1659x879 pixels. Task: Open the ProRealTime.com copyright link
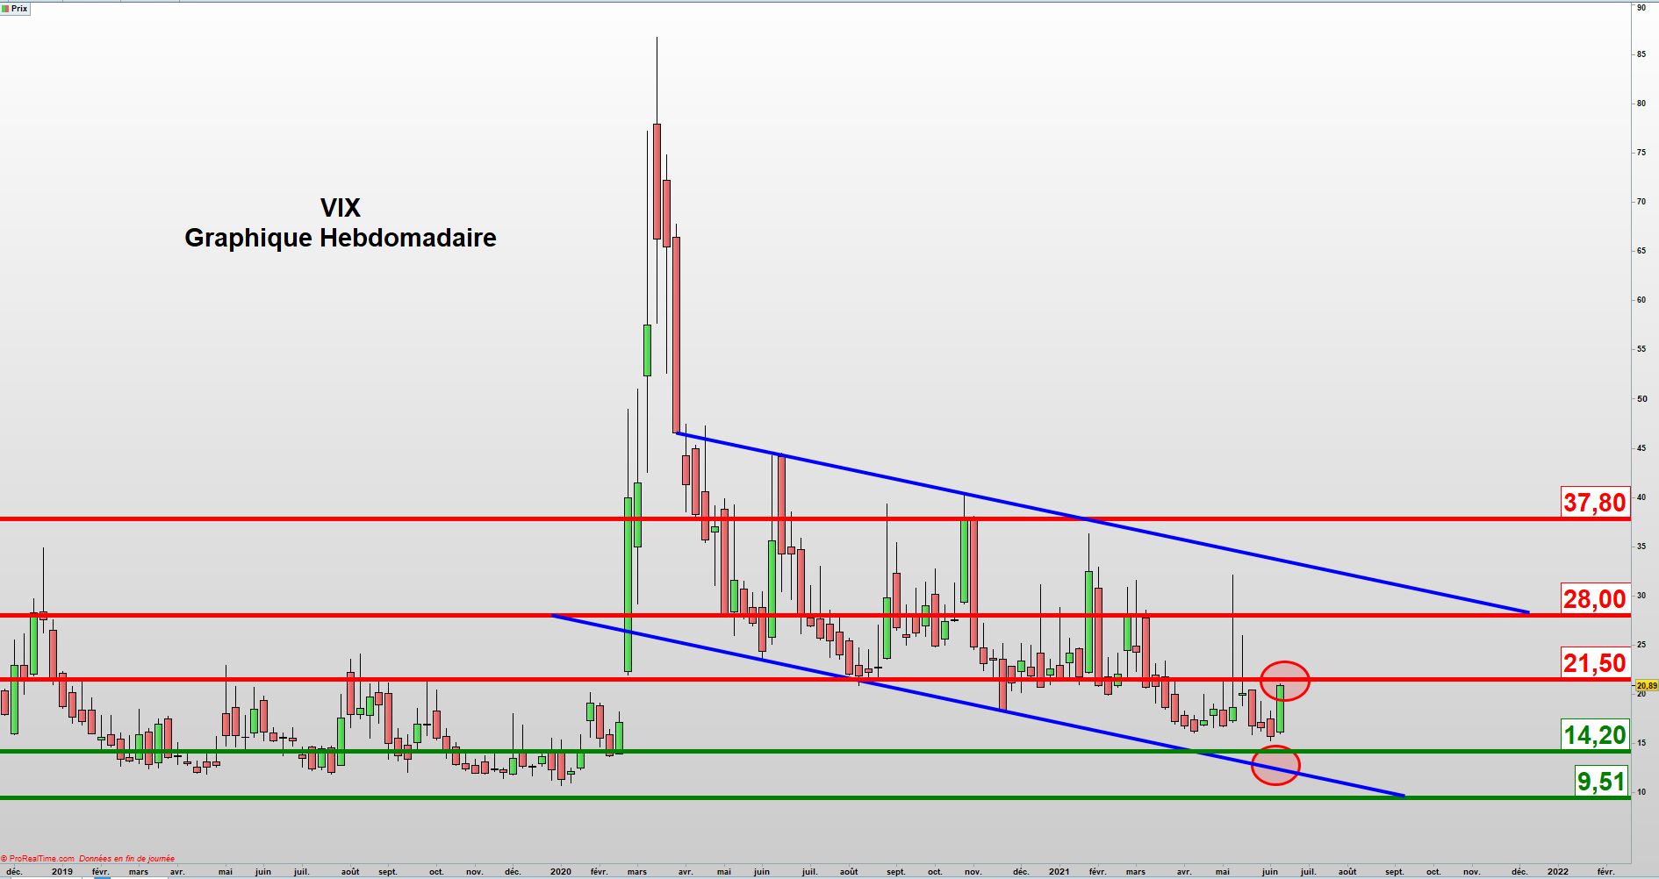pyautogui.click(x=39, y=859)
